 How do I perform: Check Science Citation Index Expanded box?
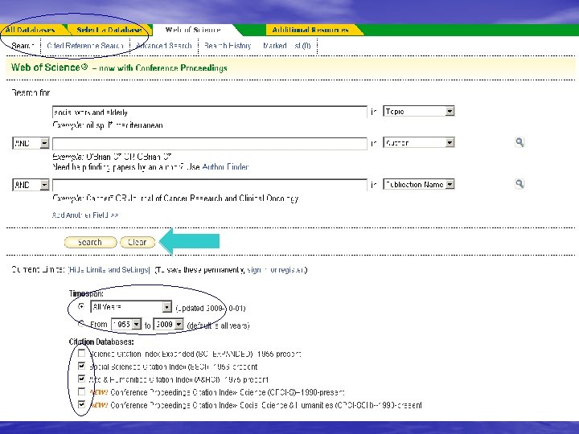click(x=81, y=353)
